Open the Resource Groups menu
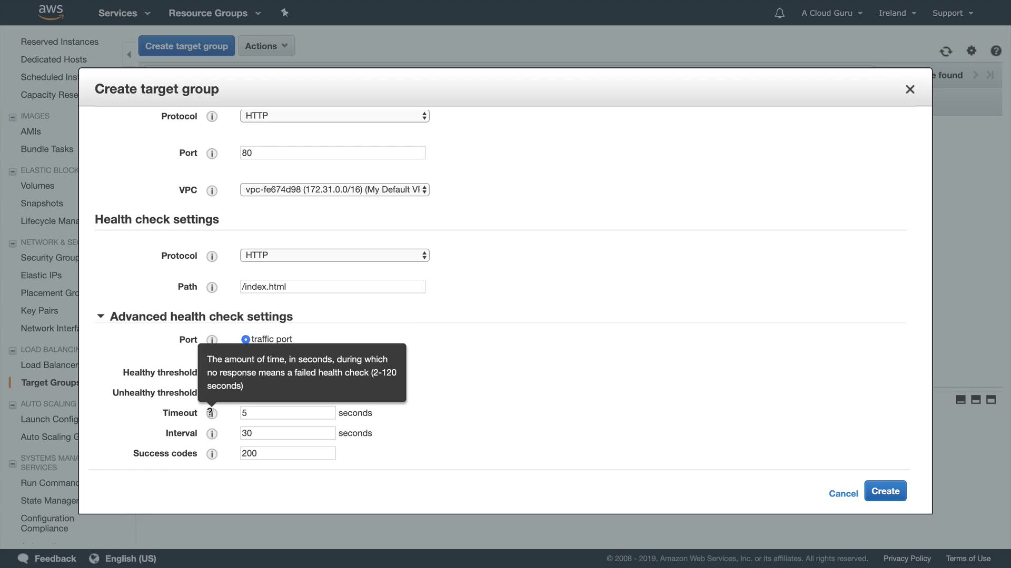The height and width of the screenshot is (568, 1011). pos(214,13)
